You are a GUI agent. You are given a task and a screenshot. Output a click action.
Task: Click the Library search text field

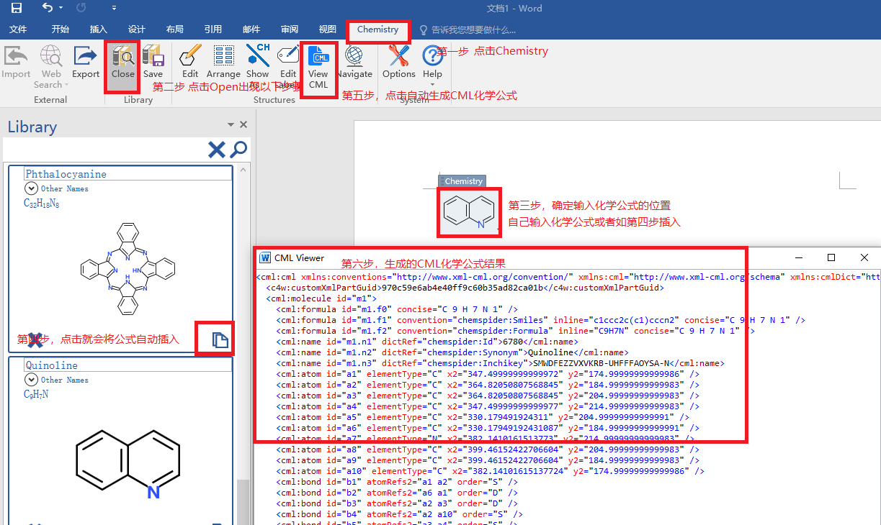click(x=104, y=150)
